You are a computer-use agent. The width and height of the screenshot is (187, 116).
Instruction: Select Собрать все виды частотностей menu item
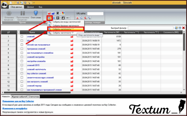click(x=66, y=22)
